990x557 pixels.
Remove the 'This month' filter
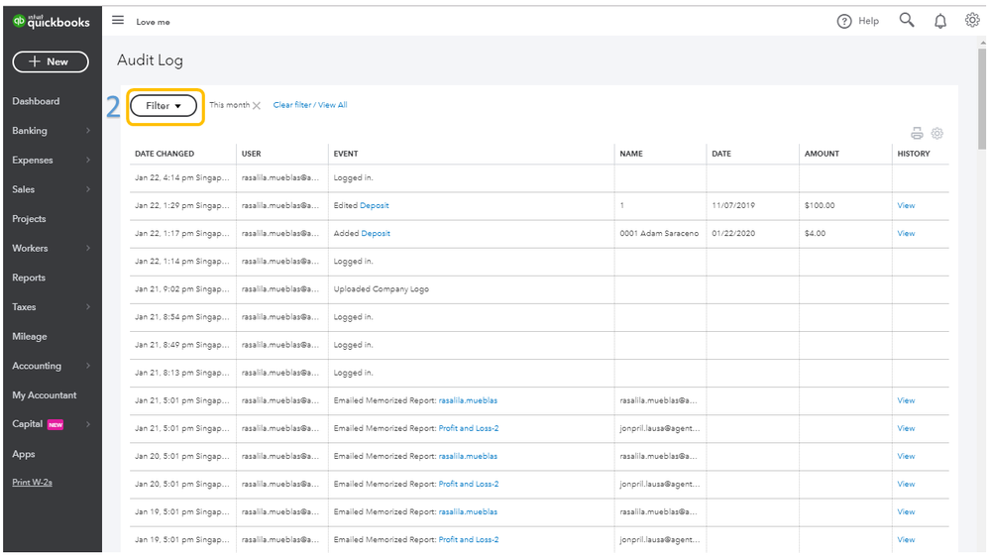[257, 106]
